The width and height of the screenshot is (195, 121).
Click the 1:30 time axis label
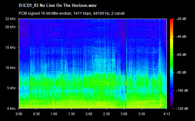[x=71, y=114]
